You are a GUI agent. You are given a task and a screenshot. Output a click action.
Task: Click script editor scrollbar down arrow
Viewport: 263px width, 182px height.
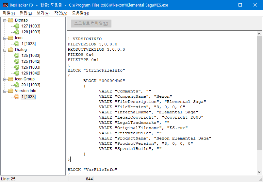click(x=259, y=172)
